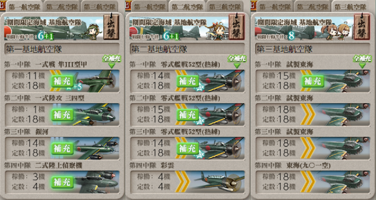Viewport: 376px width, 200px height.
Task: Resupply the 二式陸上偵察機 squadron
Action: 62,182
